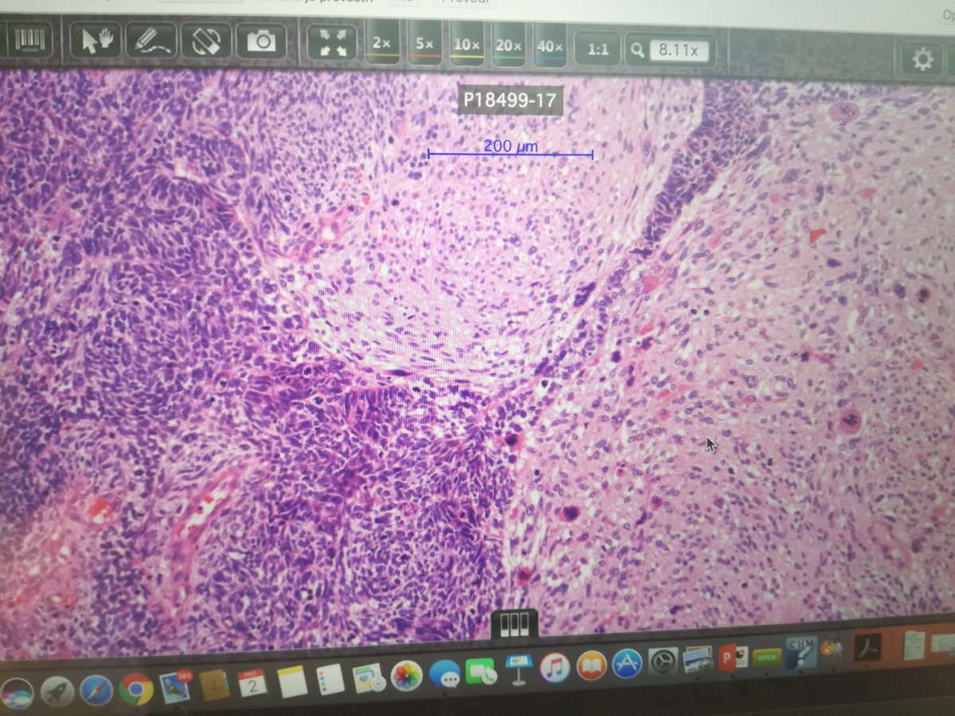This screenshot has width=955, height=716.
Task: Open Adobe Acrobat from the Dock
Action: pos(867,647)
